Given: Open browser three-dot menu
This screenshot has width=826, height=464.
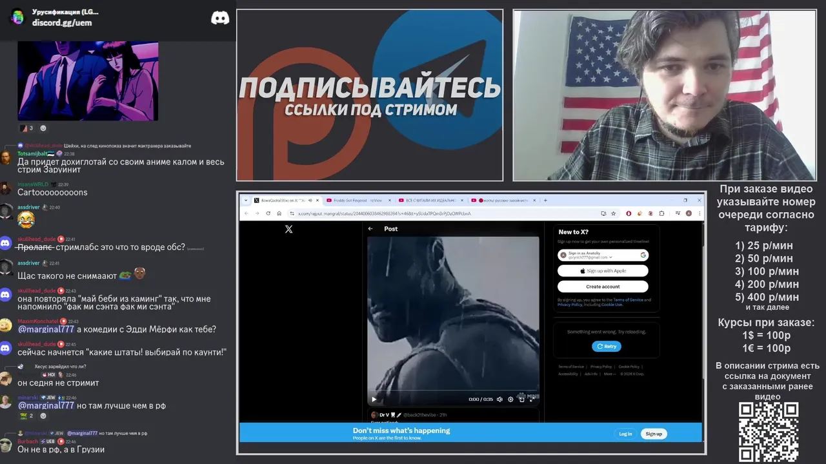Looking at the screenshot, I should click(x=699, y=213).
